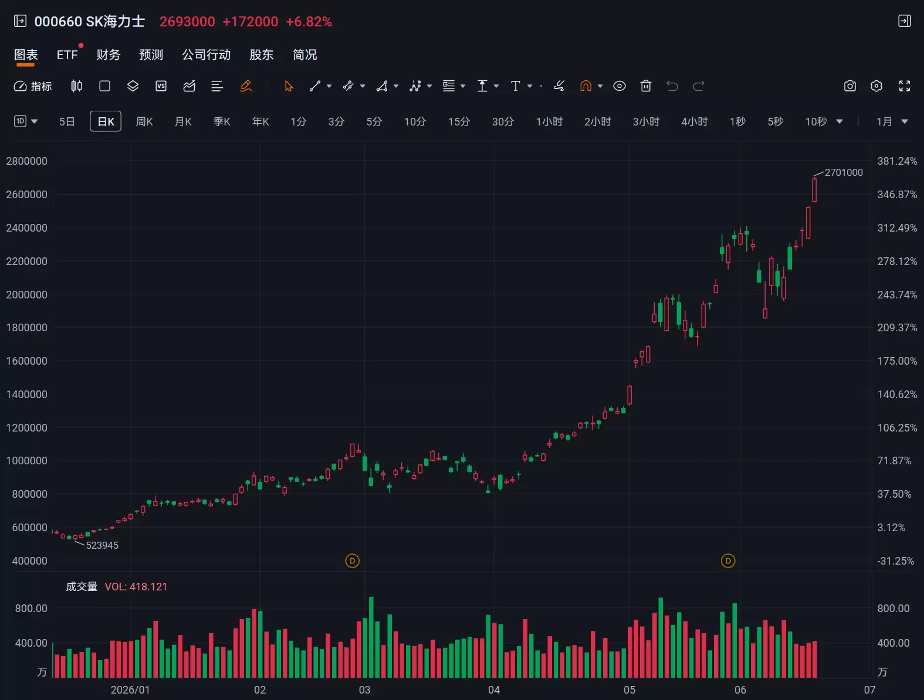Screen dimensions: 924x700
Task: Enter fullscreen chart mode
Action: click(x=905, y=86)
